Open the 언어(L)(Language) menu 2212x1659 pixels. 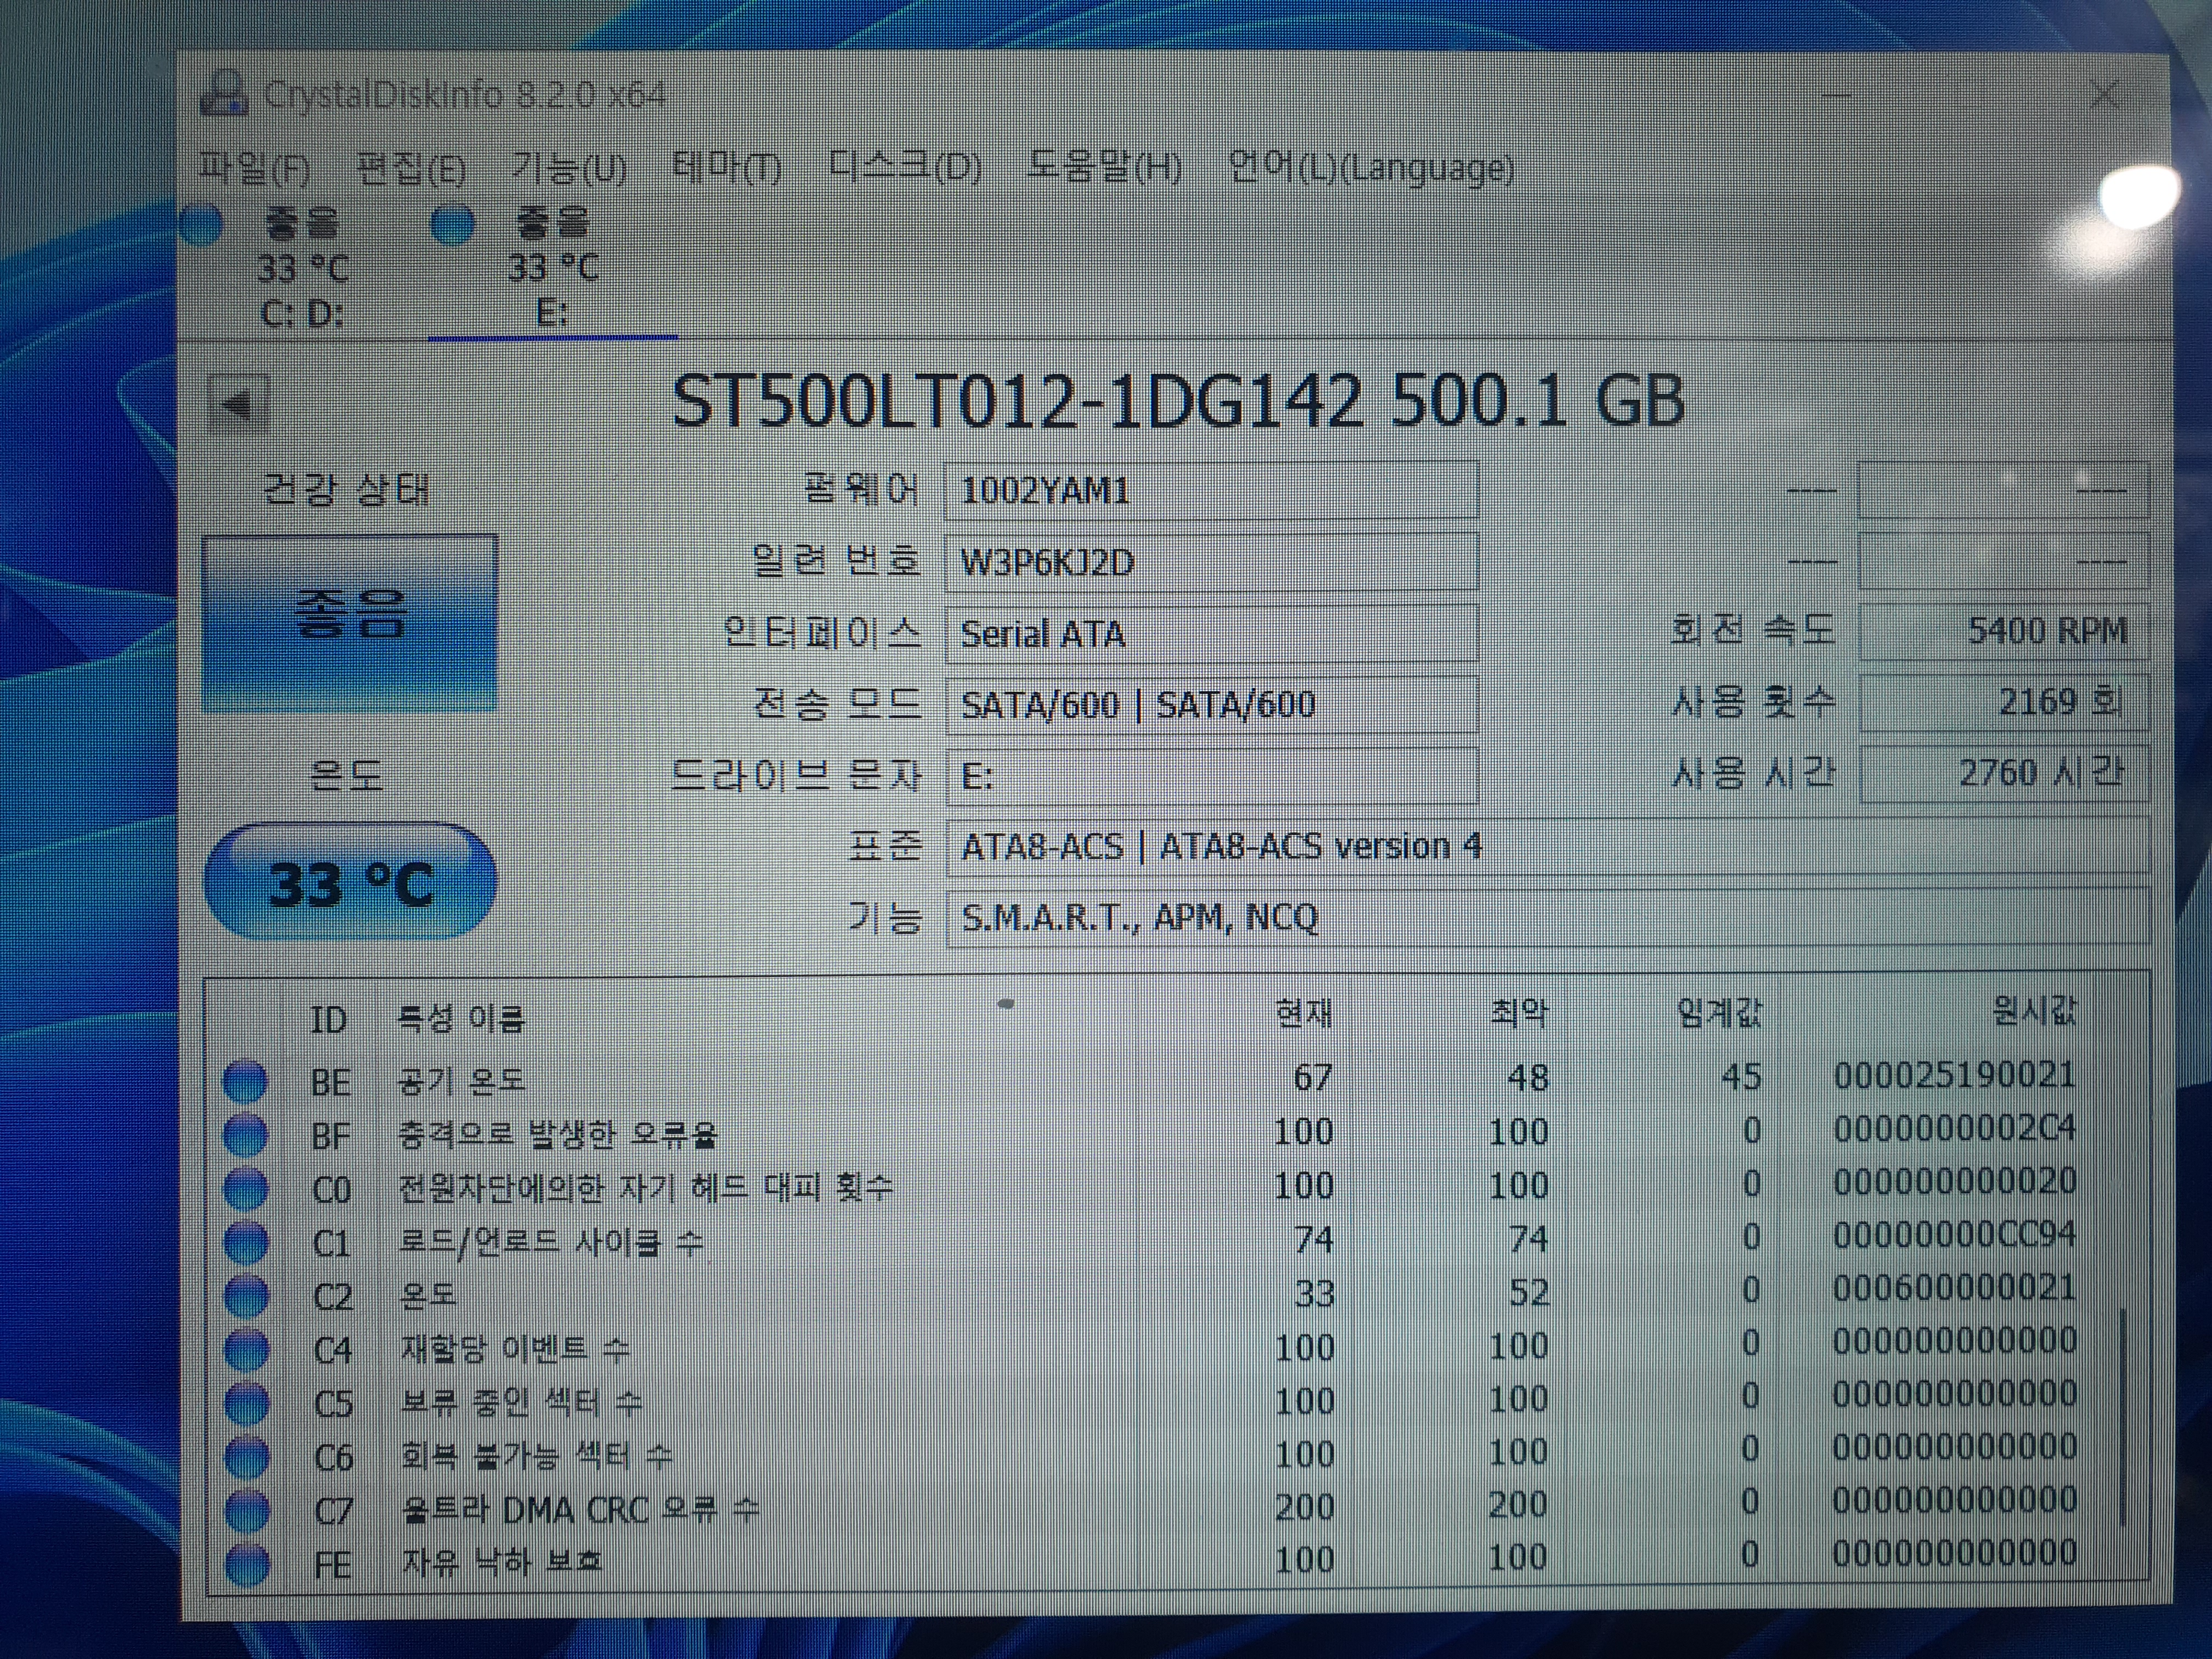coord(1371,168)
